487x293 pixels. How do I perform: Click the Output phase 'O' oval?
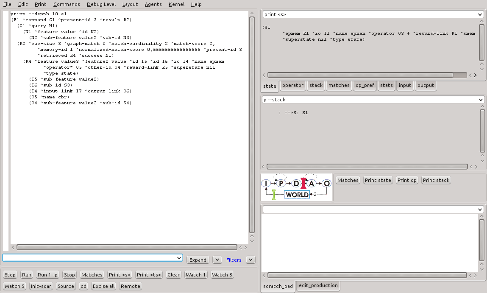(326, 184)
